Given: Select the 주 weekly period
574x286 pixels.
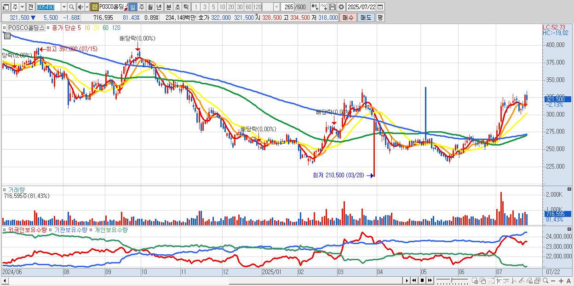Looking at the screenshot, I should coord(142,7).
